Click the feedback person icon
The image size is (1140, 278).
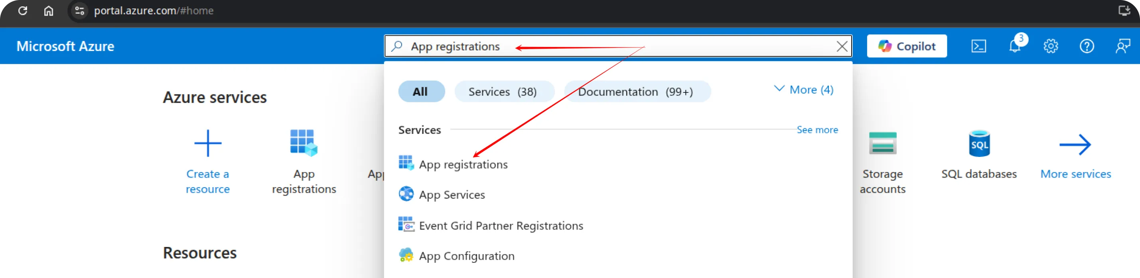click(1123, 46)
